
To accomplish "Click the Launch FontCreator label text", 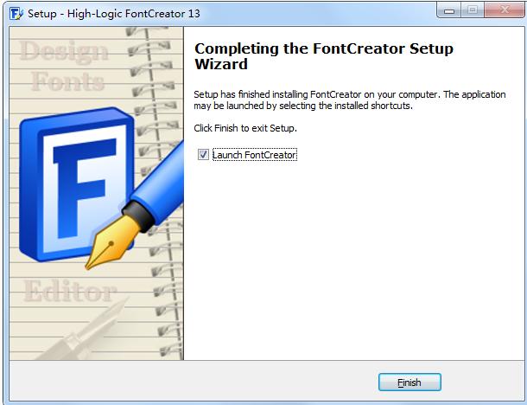I will tap(254, 155).
